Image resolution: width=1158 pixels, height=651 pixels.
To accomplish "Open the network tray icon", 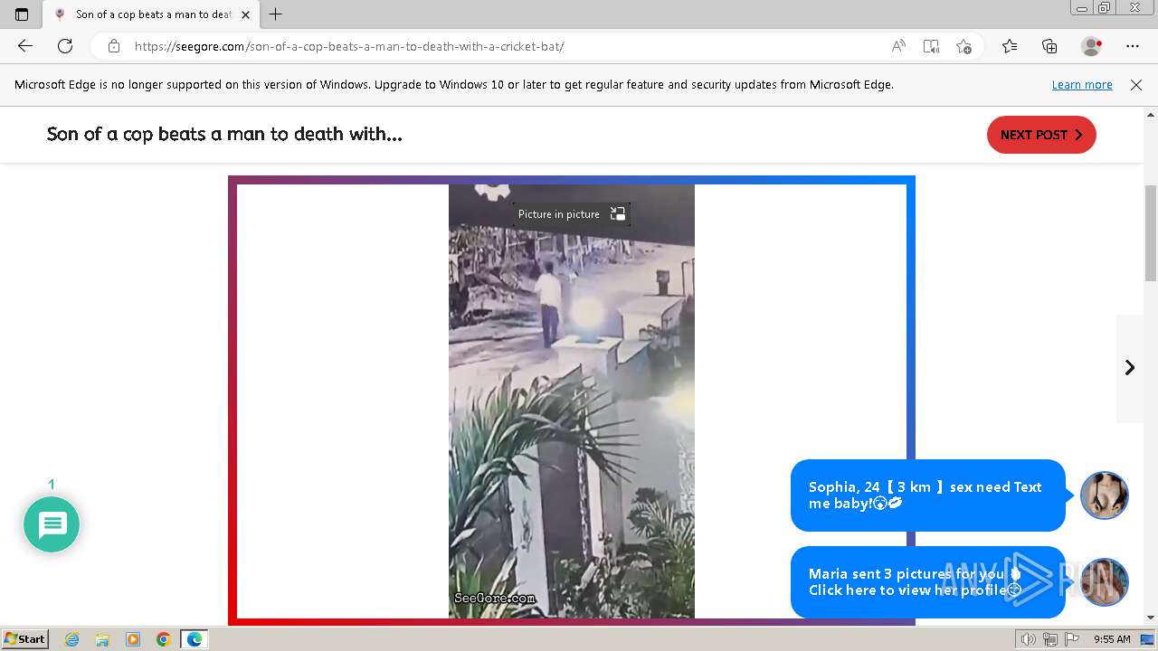I will (x=1050, y=639).
